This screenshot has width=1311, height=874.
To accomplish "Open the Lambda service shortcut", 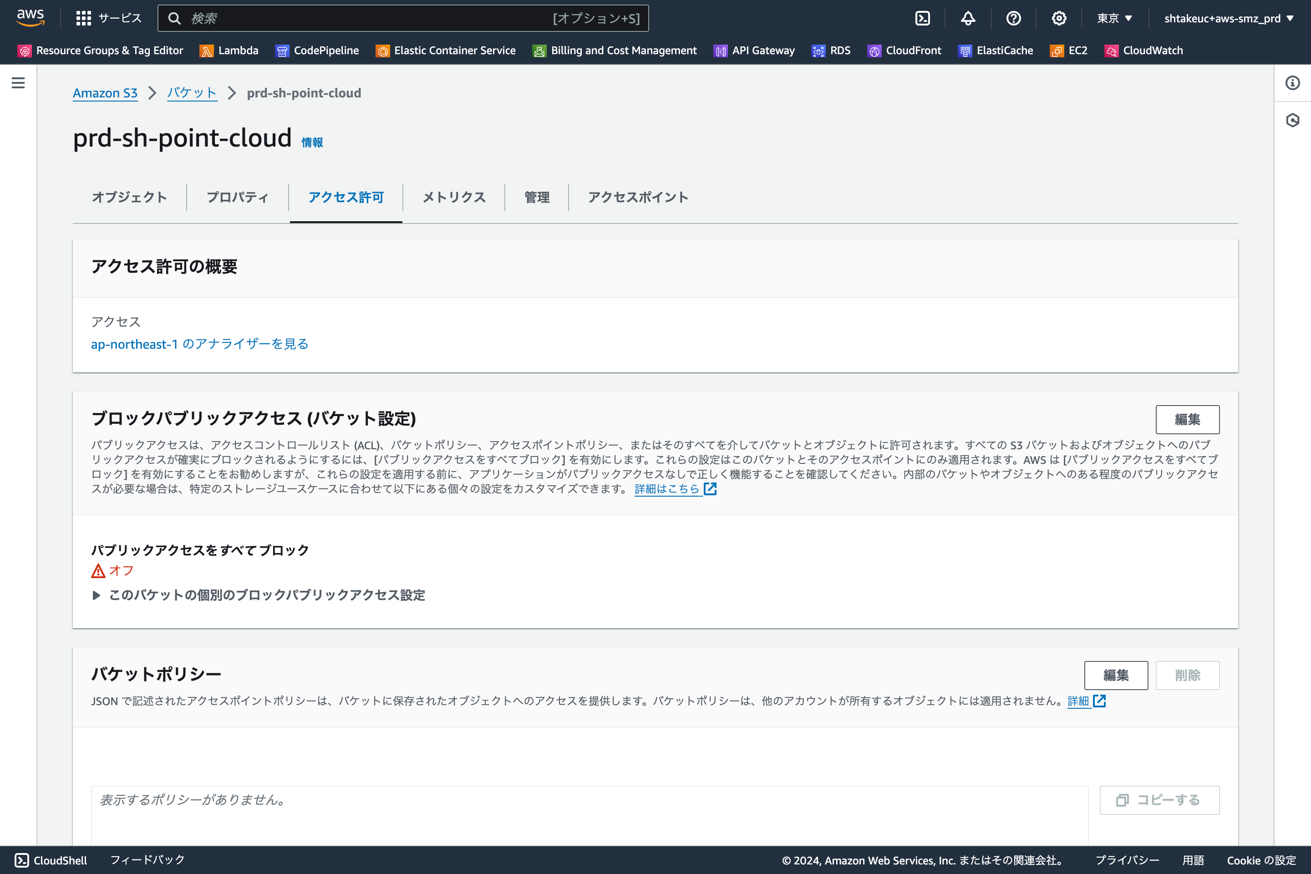I will point(229,51).
